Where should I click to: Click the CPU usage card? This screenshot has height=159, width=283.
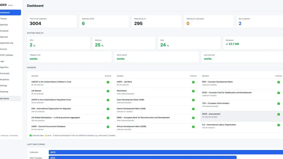click(58, 43)
